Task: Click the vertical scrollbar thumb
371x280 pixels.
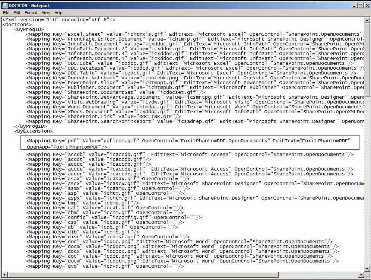Action: pyautogui.click(x=367, y=60)
